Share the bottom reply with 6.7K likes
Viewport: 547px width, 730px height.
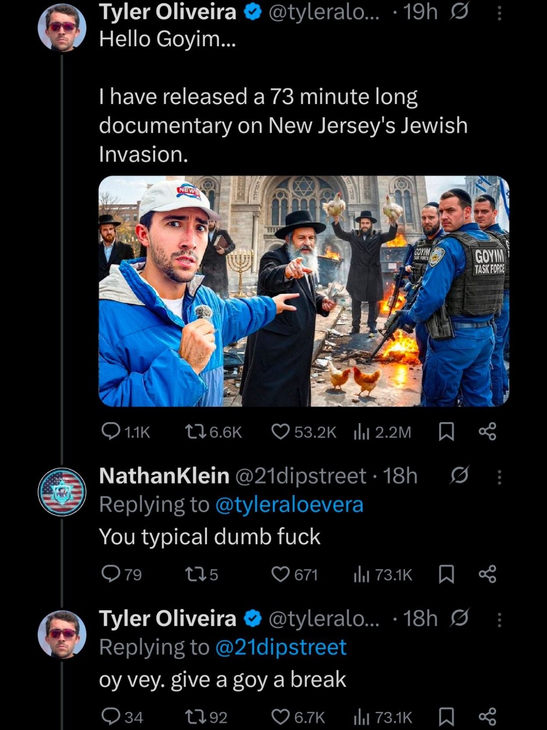(x=487, y=716)
